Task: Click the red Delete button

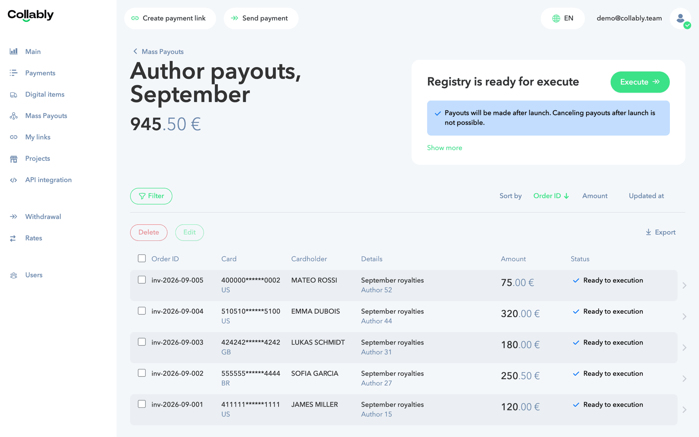Action: (x=149, y=232)
